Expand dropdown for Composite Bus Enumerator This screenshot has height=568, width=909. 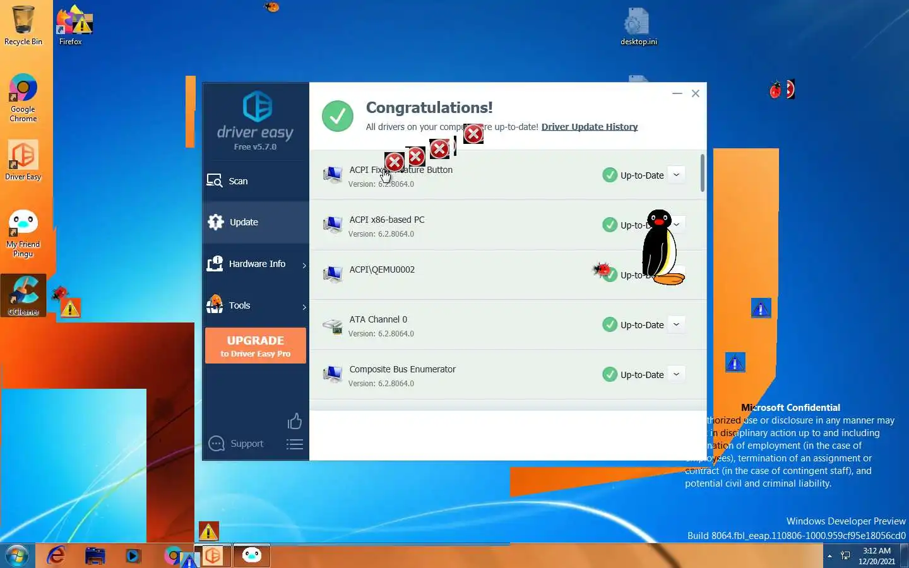pyautogui.click(x=676, y=374)
